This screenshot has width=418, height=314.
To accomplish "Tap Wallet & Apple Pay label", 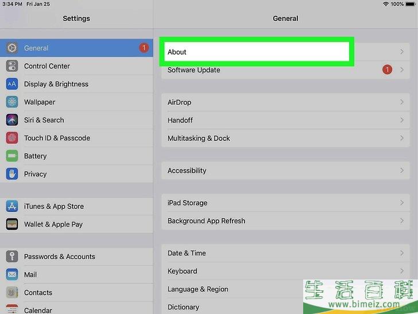I will [53, 224].
